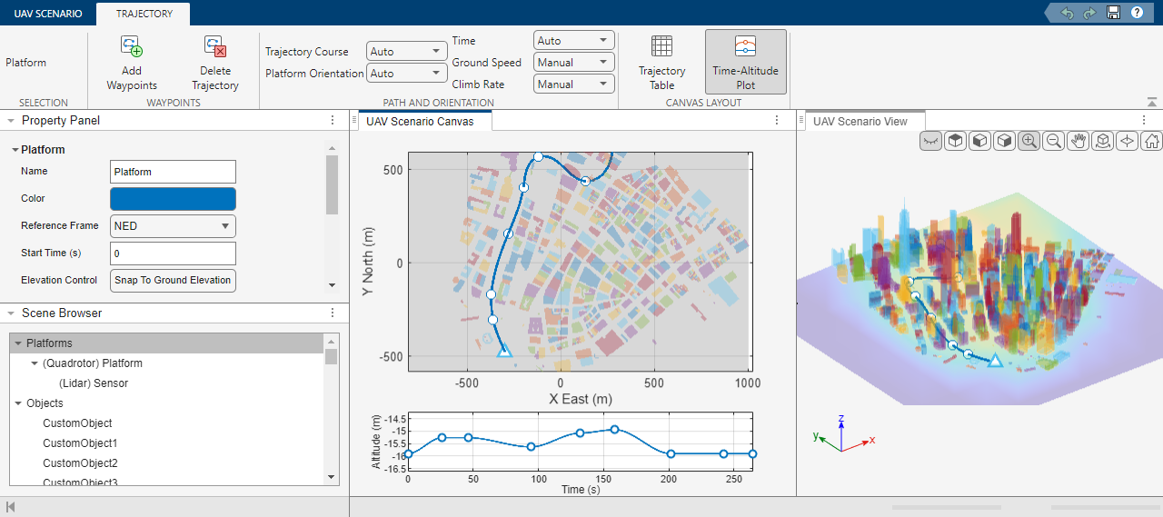Viewport: 1163px width, 517px height.
Task: Click the altitude plot peak point near 160 s
Action: [x=615, y=429]
